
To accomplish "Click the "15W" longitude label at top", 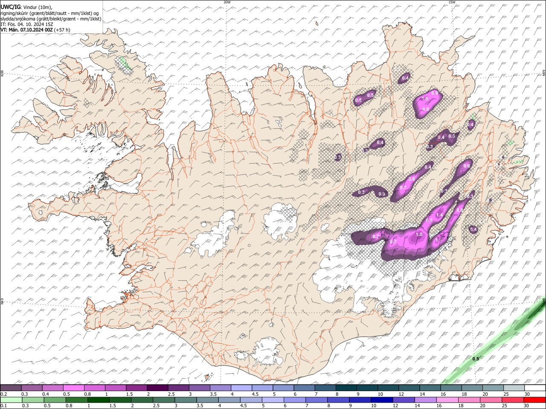I will [x=452, y=2].
